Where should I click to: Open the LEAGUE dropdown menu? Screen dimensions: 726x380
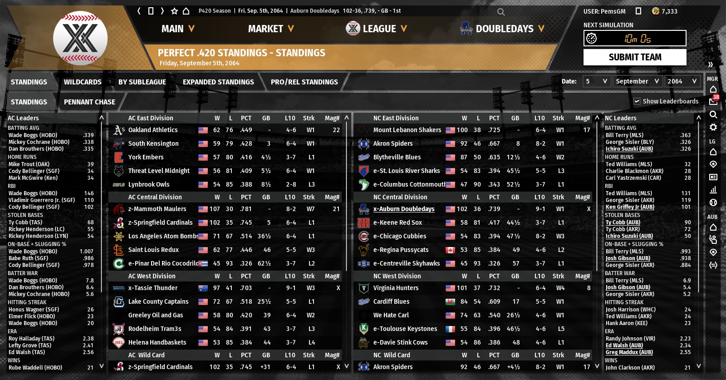377,29
